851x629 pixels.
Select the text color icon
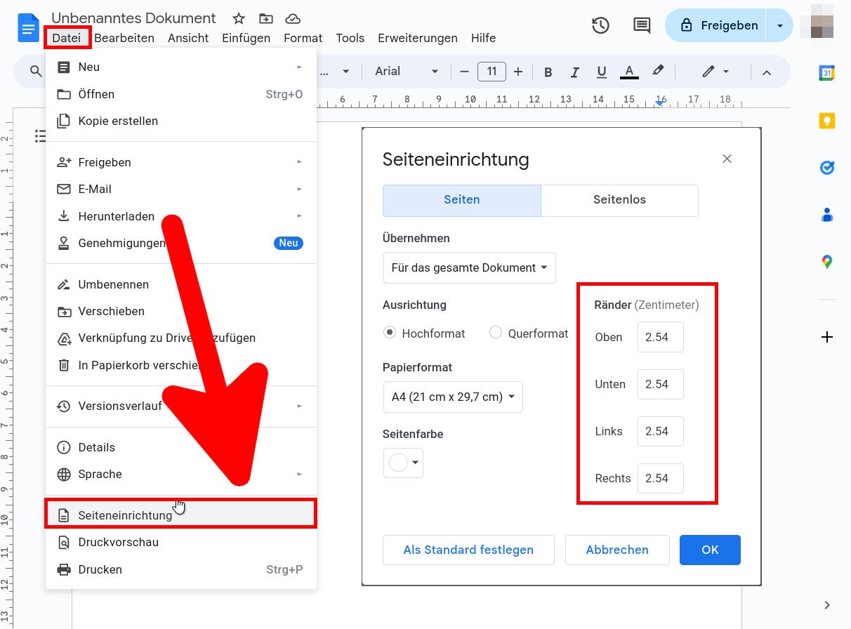pyautogui.click(x=629, y=71)
